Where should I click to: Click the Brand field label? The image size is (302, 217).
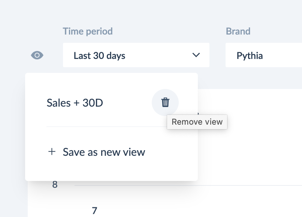coord(238,31)
